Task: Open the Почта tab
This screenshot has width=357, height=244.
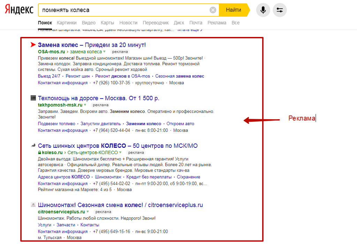Action: point(196,23)
